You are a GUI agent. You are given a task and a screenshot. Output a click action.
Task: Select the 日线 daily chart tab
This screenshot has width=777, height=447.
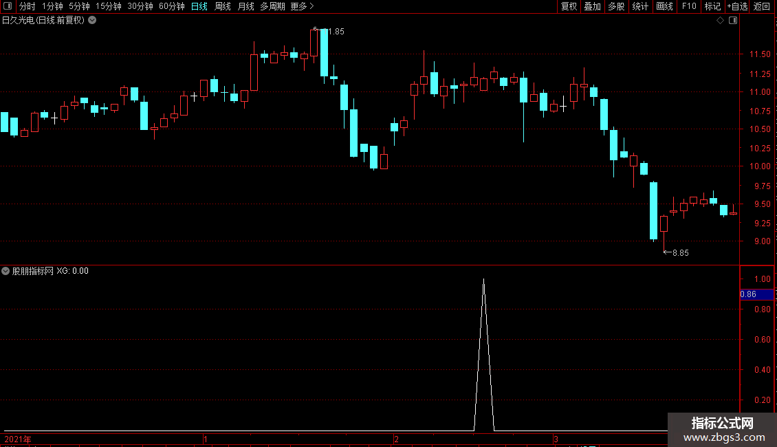(x=199, y=6)
